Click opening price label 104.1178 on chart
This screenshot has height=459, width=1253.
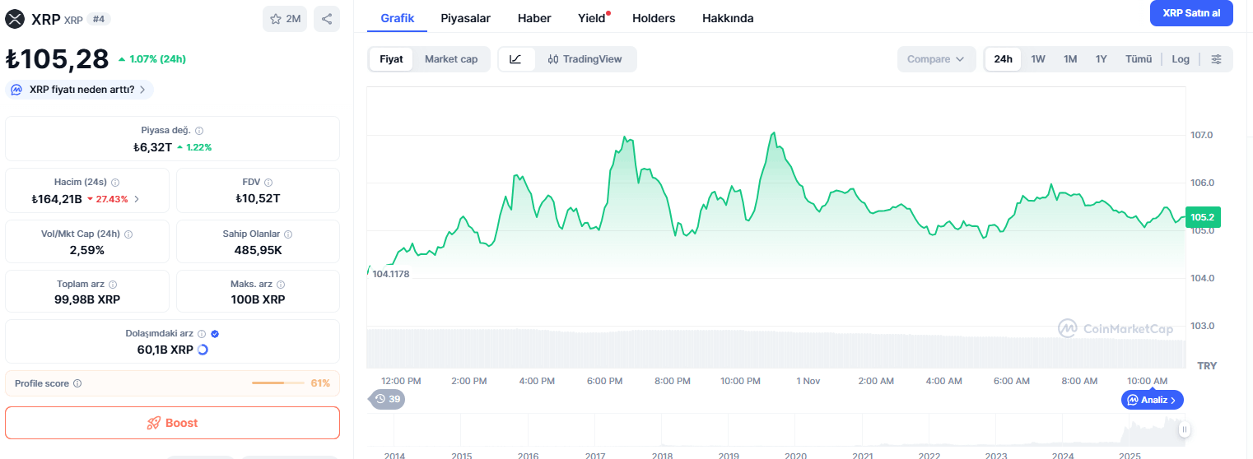391,274
